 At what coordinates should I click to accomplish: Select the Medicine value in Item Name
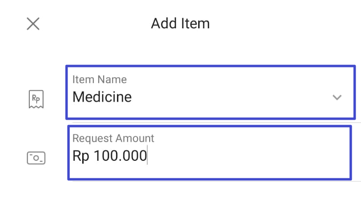coord(102,97)
